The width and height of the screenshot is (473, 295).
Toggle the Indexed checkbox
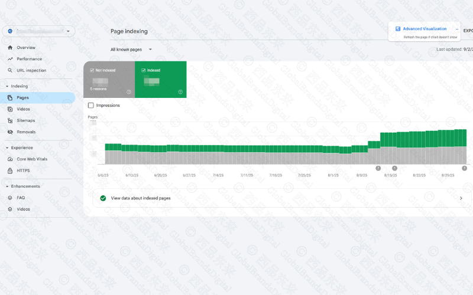[x=143, y=70]
